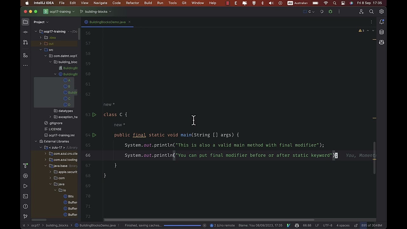
Task: Click the green V status bar icon
Action: pyautogui.click(x=288, y=226)
